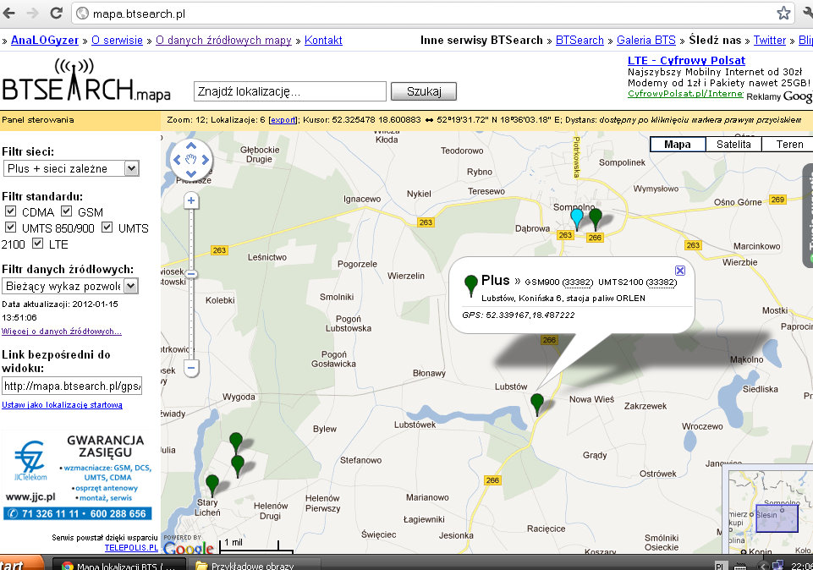
Task: Pan map up with the top arrow
Action: [191, 146]
